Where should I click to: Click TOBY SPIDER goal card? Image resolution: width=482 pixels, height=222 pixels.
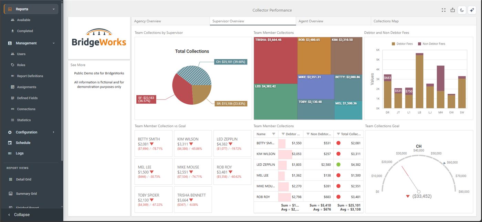click(x=154, y=200)
